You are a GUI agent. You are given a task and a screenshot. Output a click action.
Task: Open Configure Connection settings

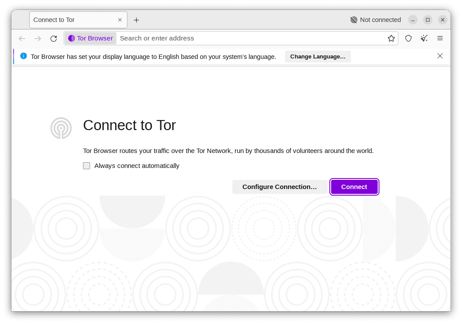pos(280,187)
